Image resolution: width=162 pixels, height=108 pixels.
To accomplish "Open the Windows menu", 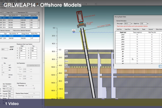I will coord(12,1).
